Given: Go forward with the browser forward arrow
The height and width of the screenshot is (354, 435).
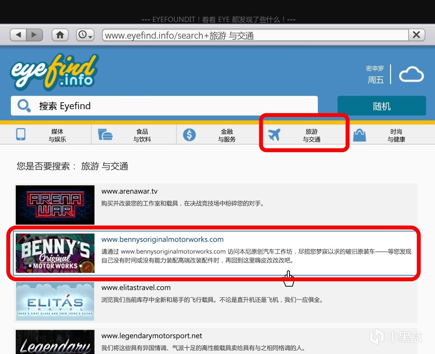Looking at the screenshot, I should click(x=34, y=35).
